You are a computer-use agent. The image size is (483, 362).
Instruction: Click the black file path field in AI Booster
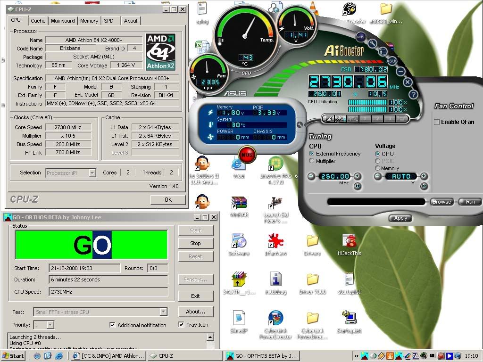pyautogui.click(x=376, y=202)
